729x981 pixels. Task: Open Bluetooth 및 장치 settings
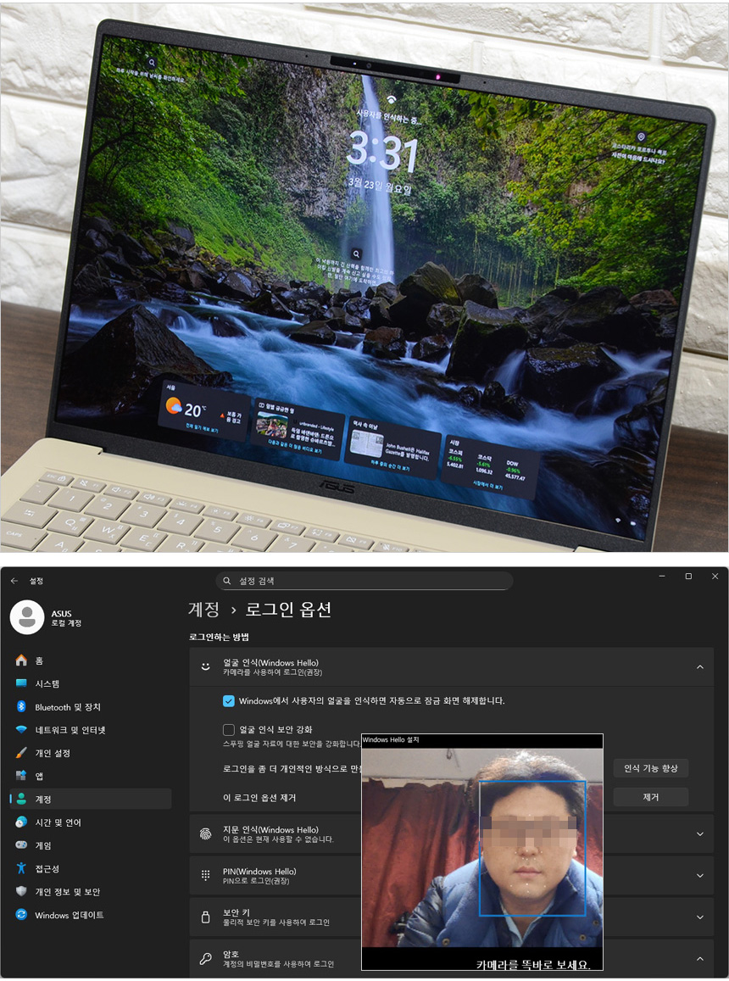tap(68, 707)
